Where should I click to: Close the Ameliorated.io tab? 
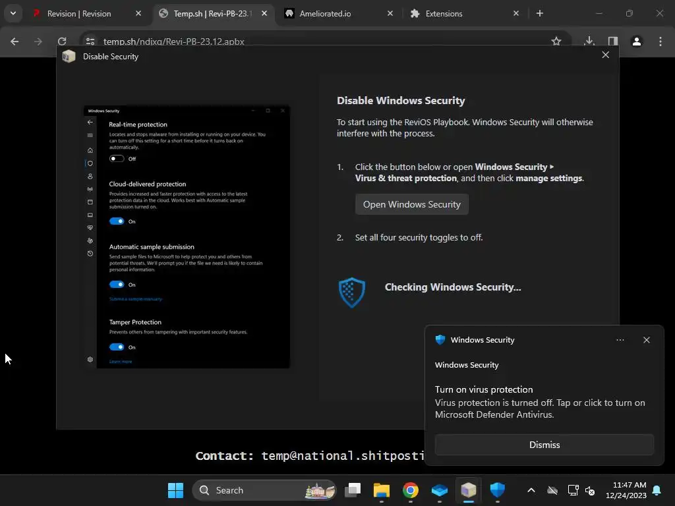point(390,14)
